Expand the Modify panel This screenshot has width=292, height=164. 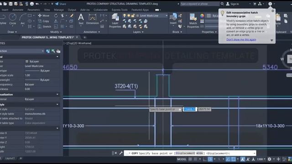(x=56, y=32)
